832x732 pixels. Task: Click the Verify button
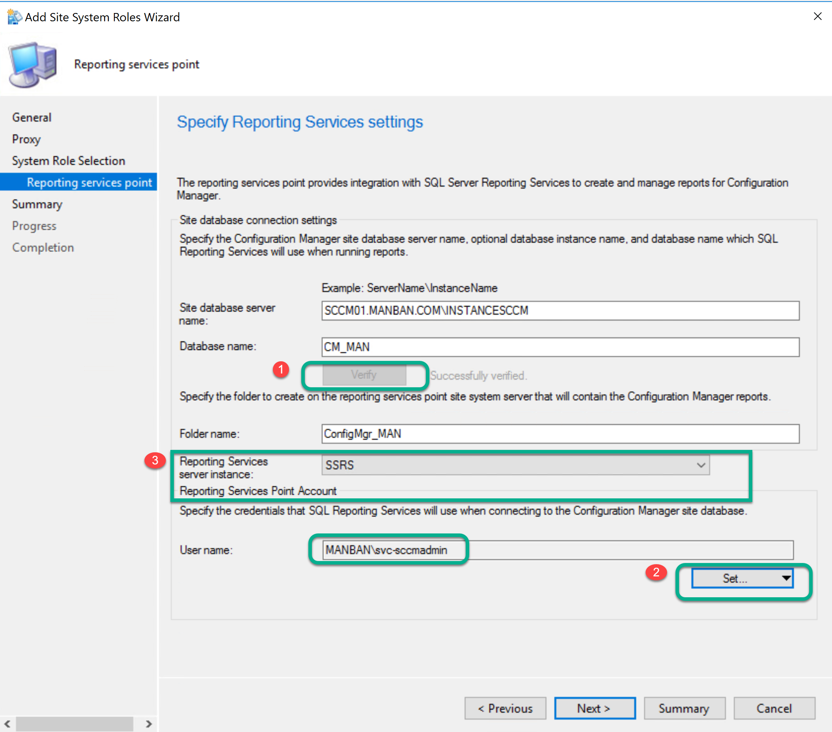point(364,375)
